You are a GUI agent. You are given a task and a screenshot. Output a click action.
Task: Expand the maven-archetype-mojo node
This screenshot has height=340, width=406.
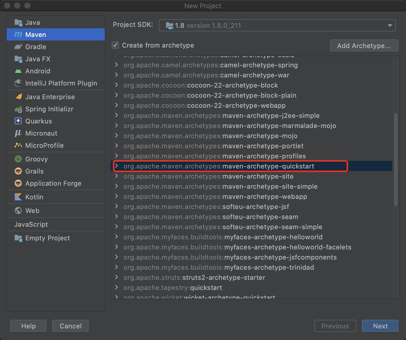116,136
